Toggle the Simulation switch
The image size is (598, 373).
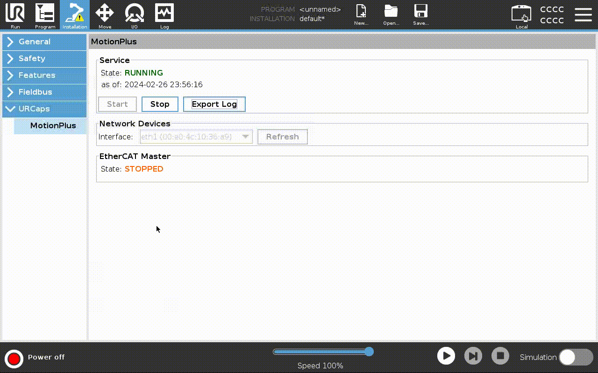pyautogui.click(x=576, y=357)
